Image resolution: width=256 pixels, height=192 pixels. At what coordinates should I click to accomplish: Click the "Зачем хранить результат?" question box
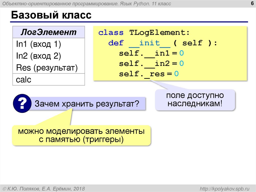point(87,104)
